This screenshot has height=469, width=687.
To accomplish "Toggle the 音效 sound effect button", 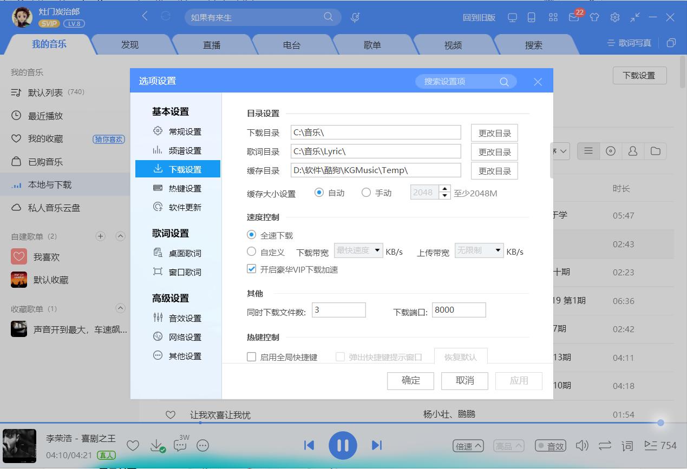I will click(x=550, y=445).
